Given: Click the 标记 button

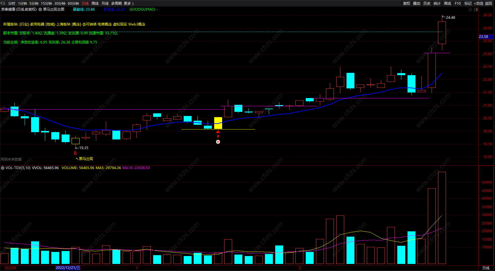Looking at the screenshot, I should click(x=468, y=4).
